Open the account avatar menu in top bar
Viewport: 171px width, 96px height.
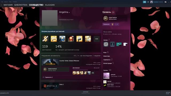coord(151,2)
